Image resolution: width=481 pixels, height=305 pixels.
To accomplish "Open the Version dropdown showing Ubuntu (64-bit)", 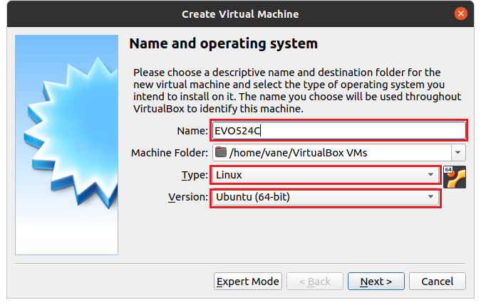I will click(326, 197).
